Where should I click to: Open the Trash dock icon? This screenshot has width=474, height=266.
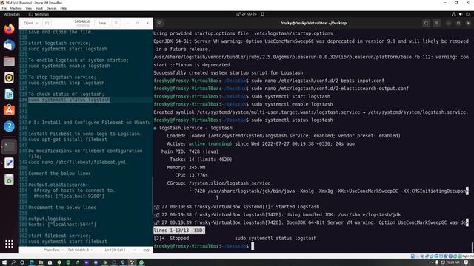pyautogui.click(x=9, y=180)
